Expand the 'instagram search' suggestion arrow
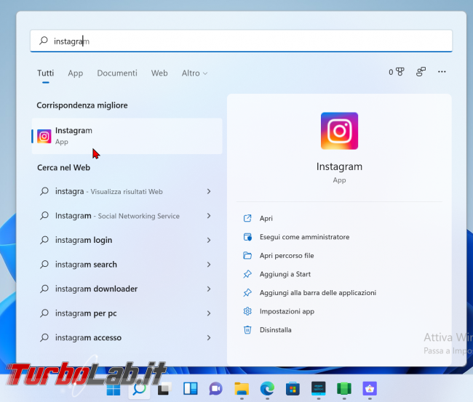This screenshot has height=402, width=473. pyautogui.click(x=209, y=265)
